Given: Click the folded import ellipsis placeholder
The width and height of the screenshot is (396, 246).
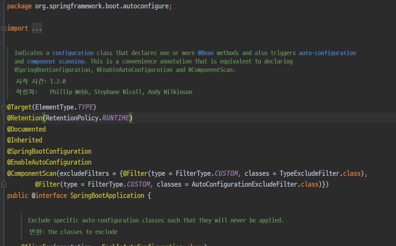Looking at the screenshot, I should tap(37, 28).
